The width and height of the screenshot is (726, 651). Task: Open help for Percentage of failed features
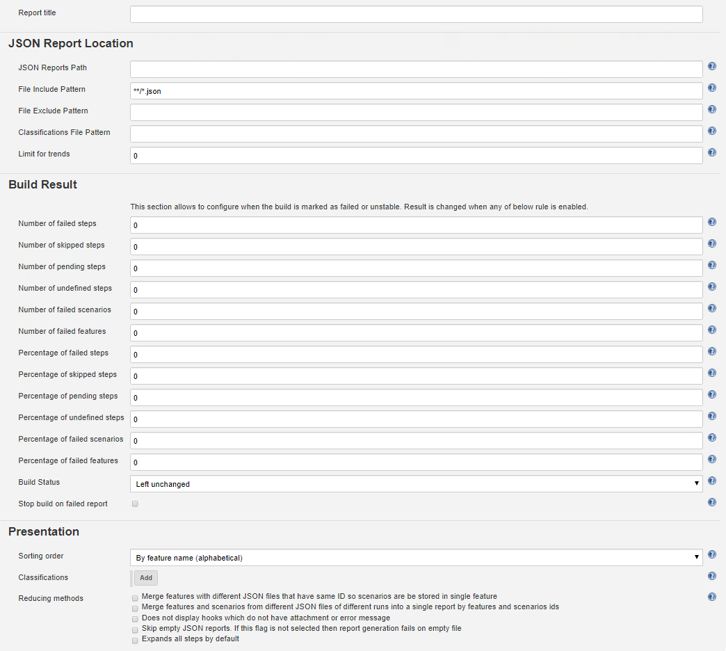712,459
